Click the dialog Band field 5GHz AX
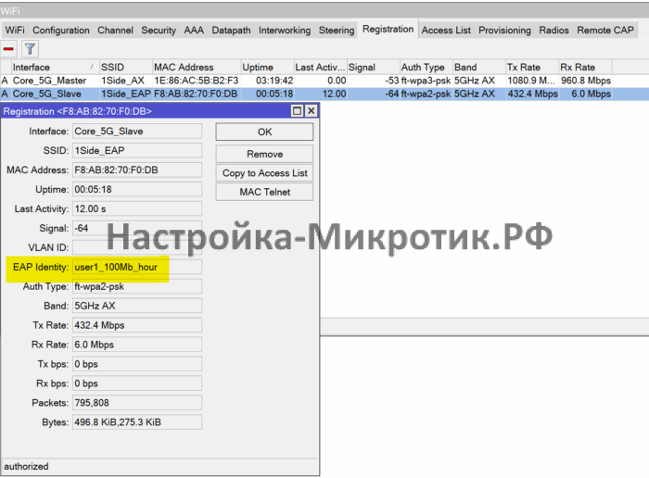 (x=137, y=306)
